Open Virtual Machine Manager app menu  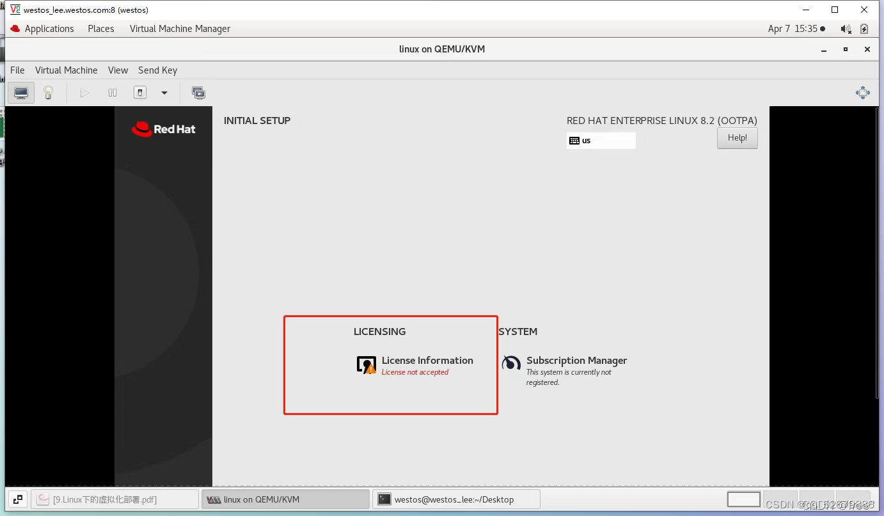pos(180,29)
